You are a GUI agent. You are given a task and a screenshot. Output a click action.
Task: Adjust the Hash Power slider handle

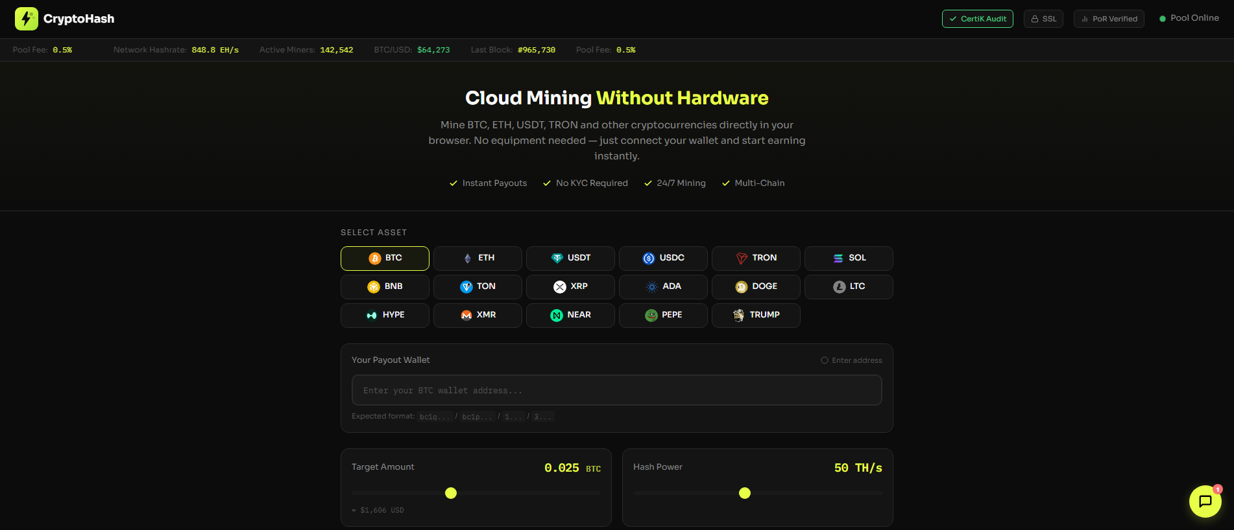point(745,493)
